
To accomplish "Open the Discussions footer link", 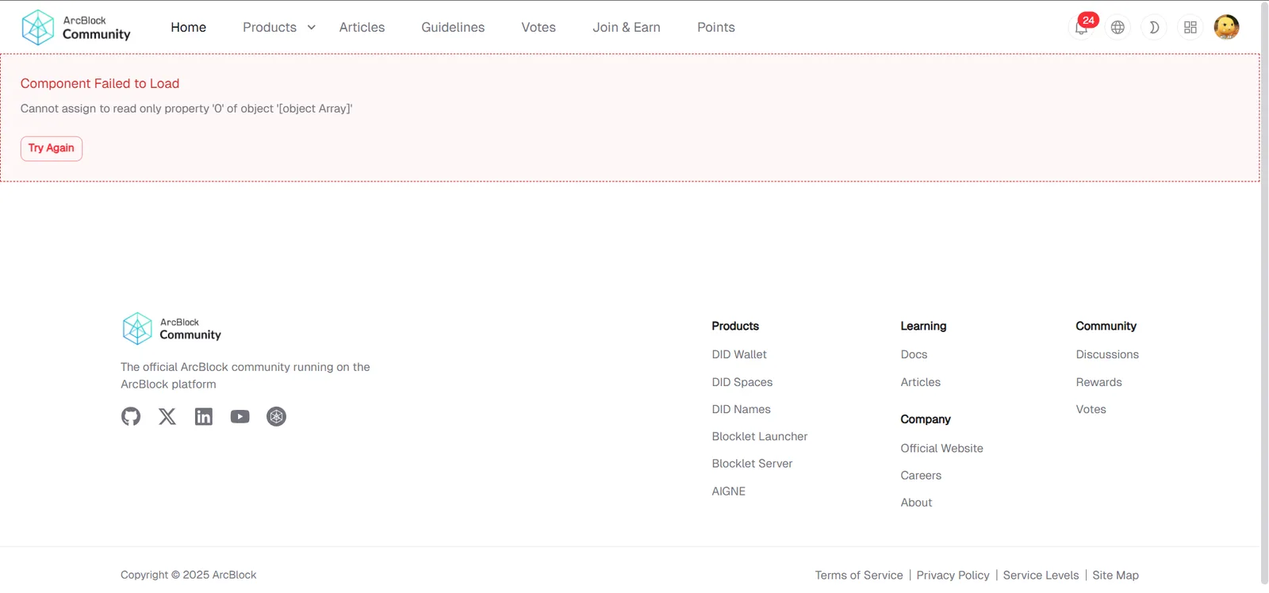I will tap(1107, 354).
